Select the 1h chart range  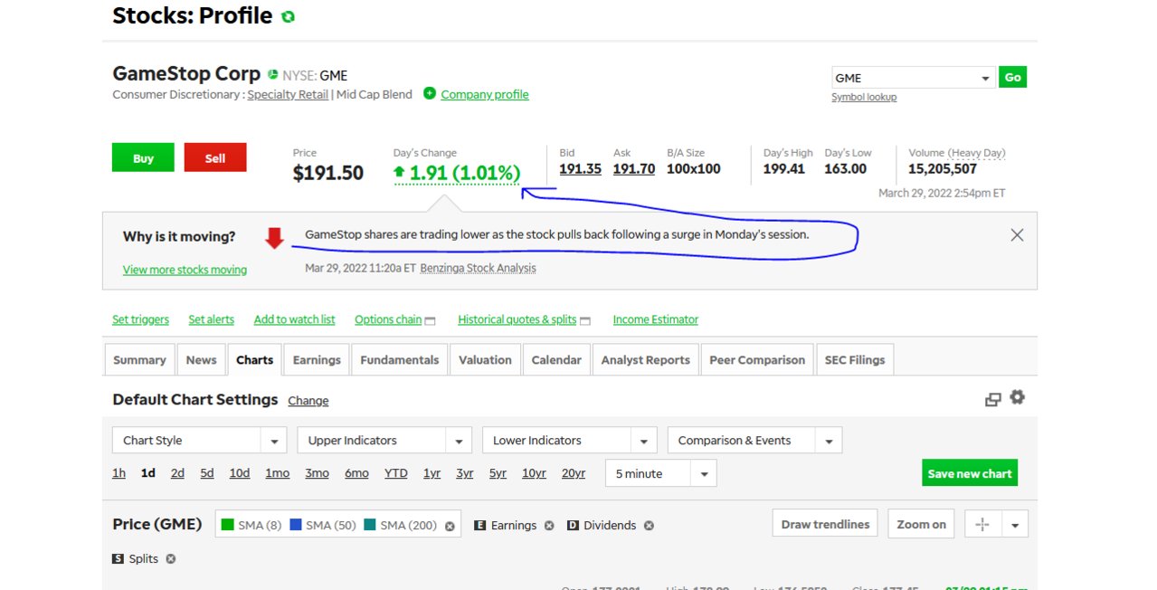[119, 473]
